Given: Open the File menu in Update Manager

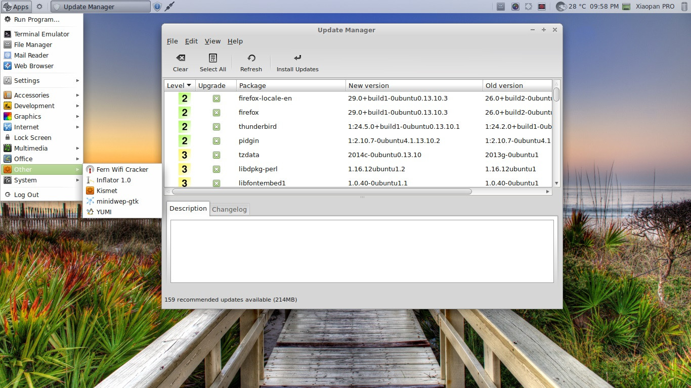Looking at the screenshot, I should tap(172, 41).
